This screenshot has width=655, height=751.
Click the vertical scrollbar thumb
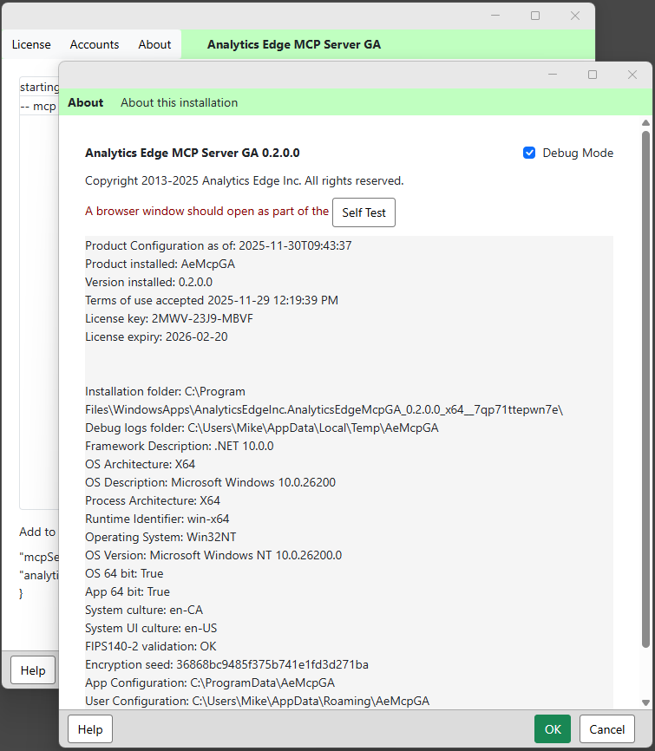645,390
